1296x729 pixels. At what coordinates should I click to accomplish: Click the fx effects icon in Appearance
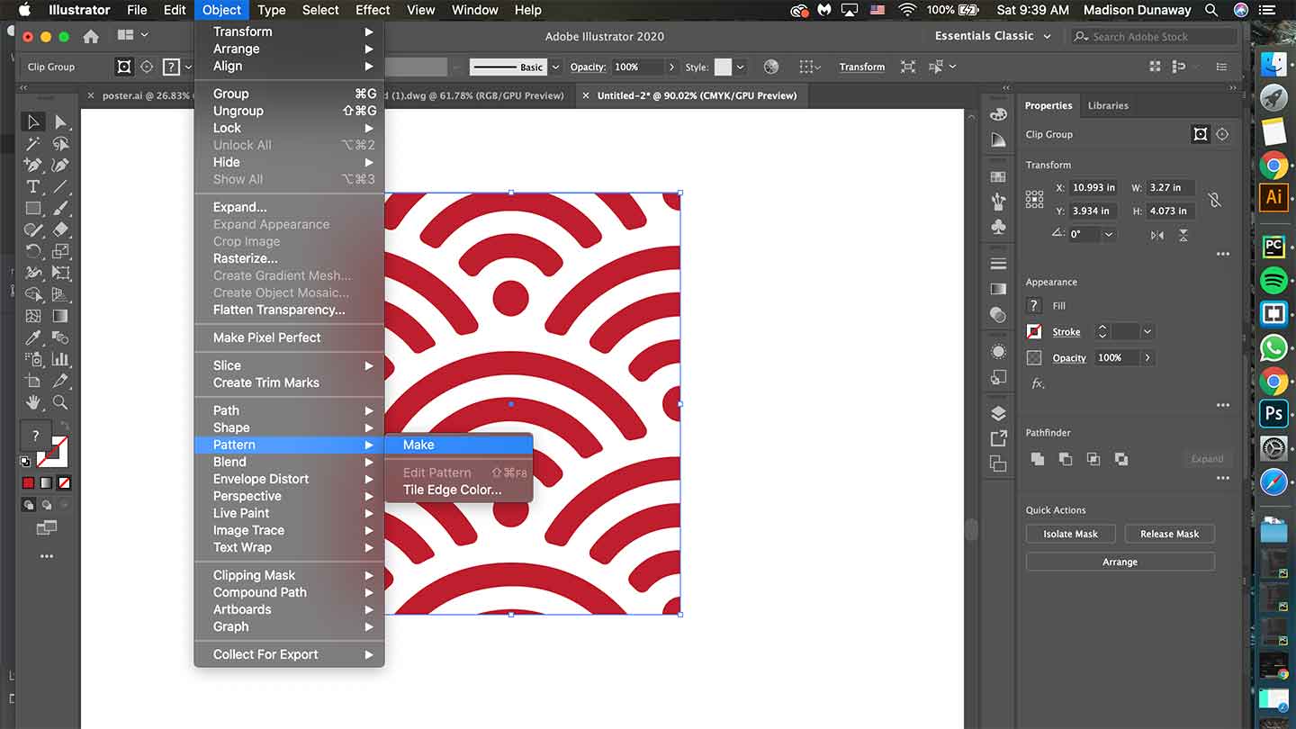(1038, 383)
